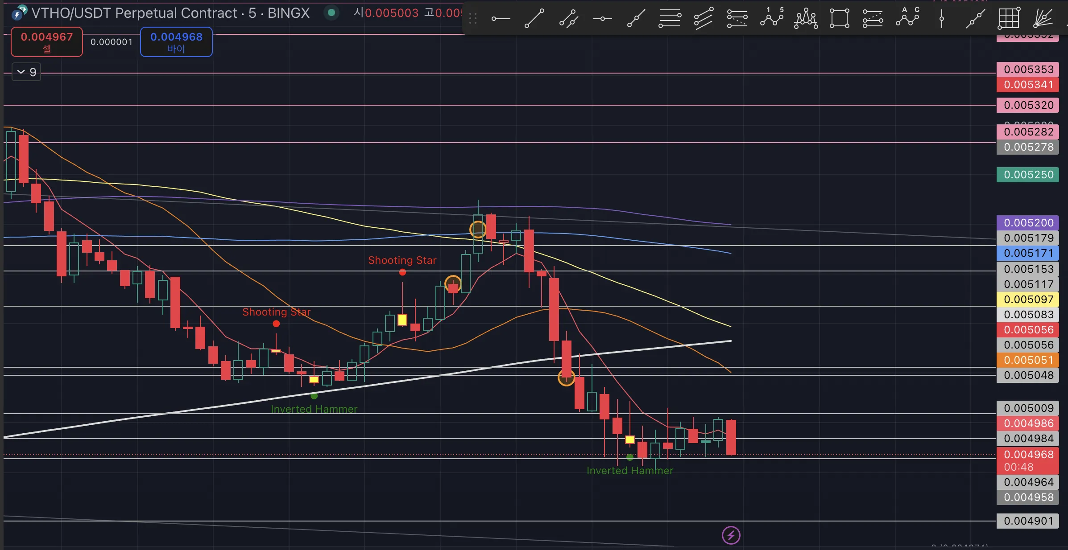The height and width of the screenshot is (550, 1068).
Task: Open the VTHO/USDT Perpetual Contract symbol title
Action: click(x=170, y=13)
